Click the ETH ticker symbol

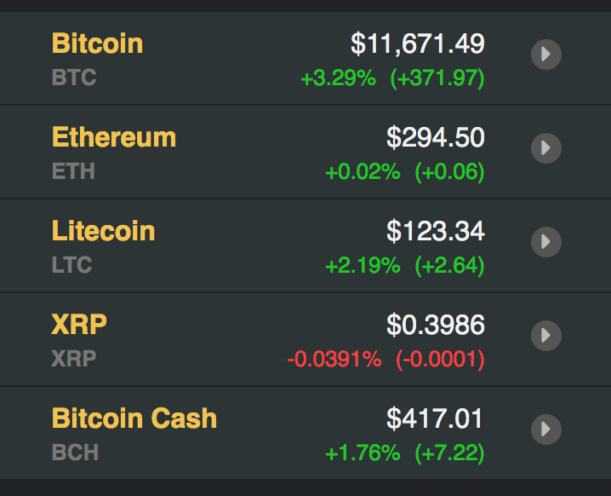click(x=73, y=171)
